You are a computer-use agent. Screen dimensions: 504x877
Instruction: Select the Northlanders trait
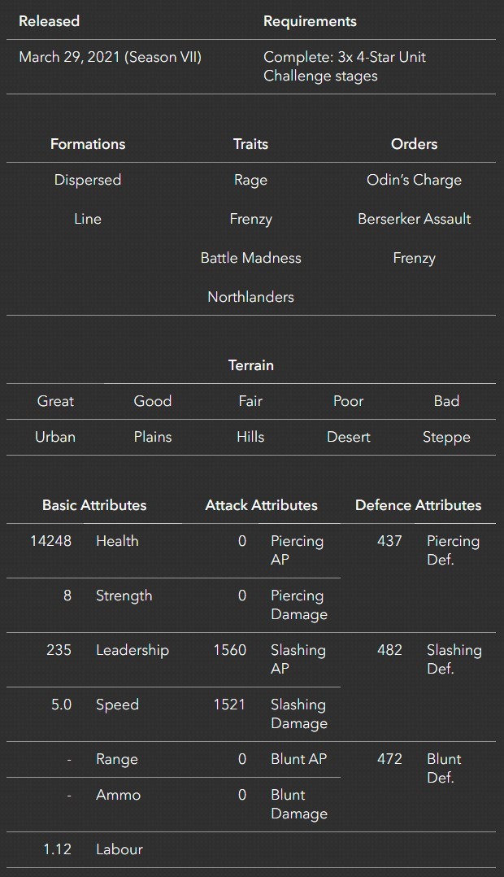pos(250,297)
